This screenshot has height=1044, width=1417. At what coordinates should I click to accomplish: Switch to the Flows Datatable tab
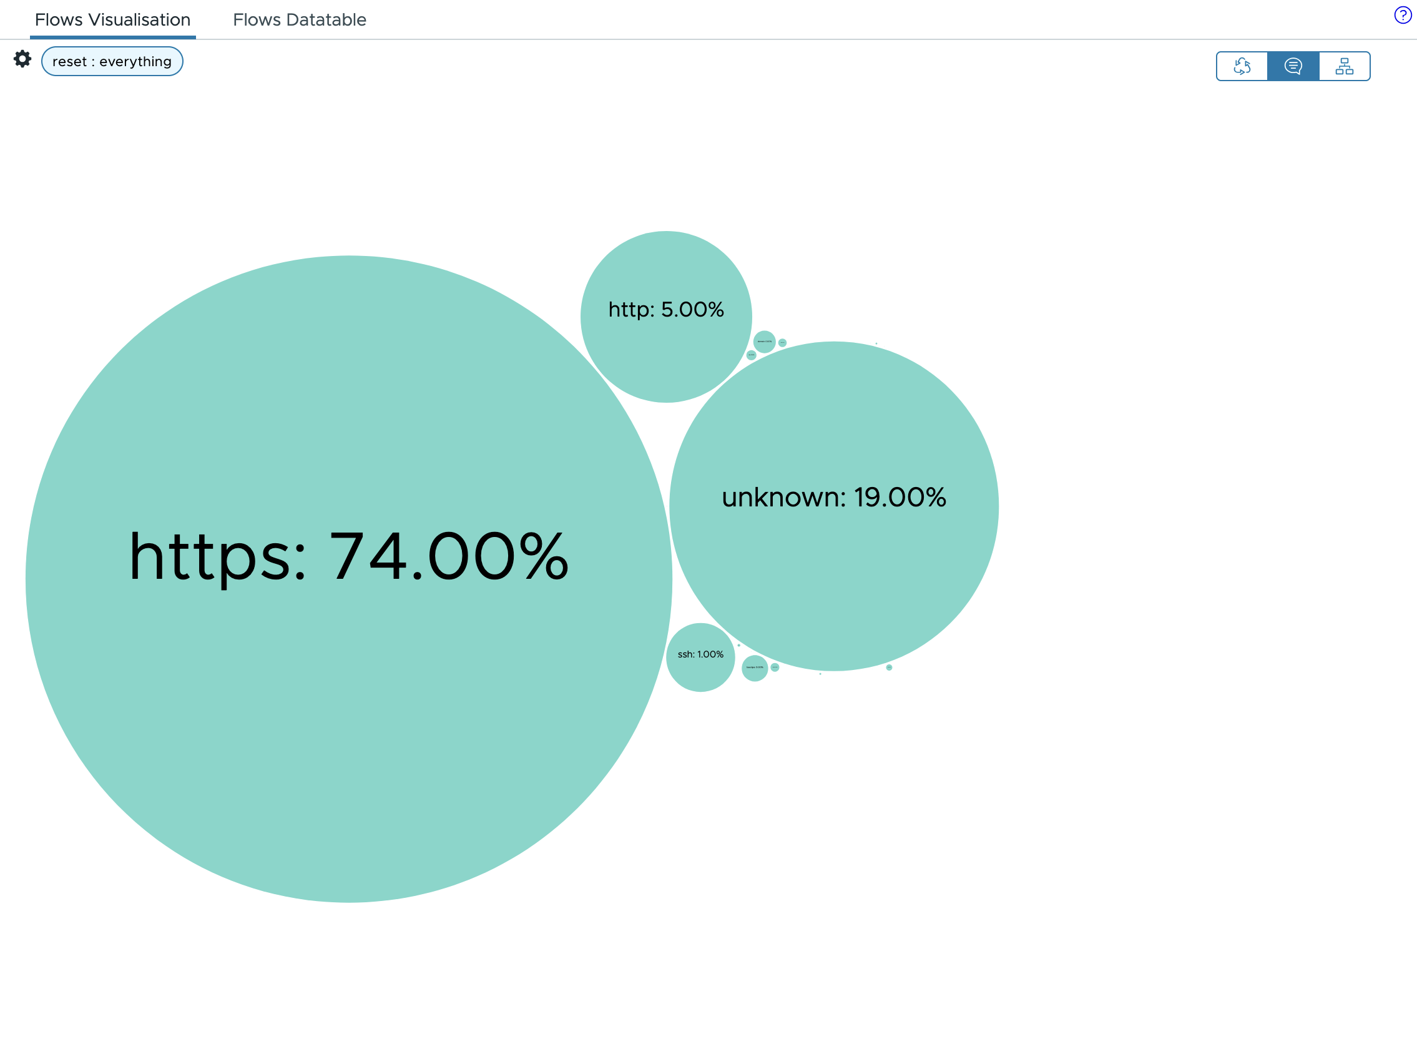[300, 19]
